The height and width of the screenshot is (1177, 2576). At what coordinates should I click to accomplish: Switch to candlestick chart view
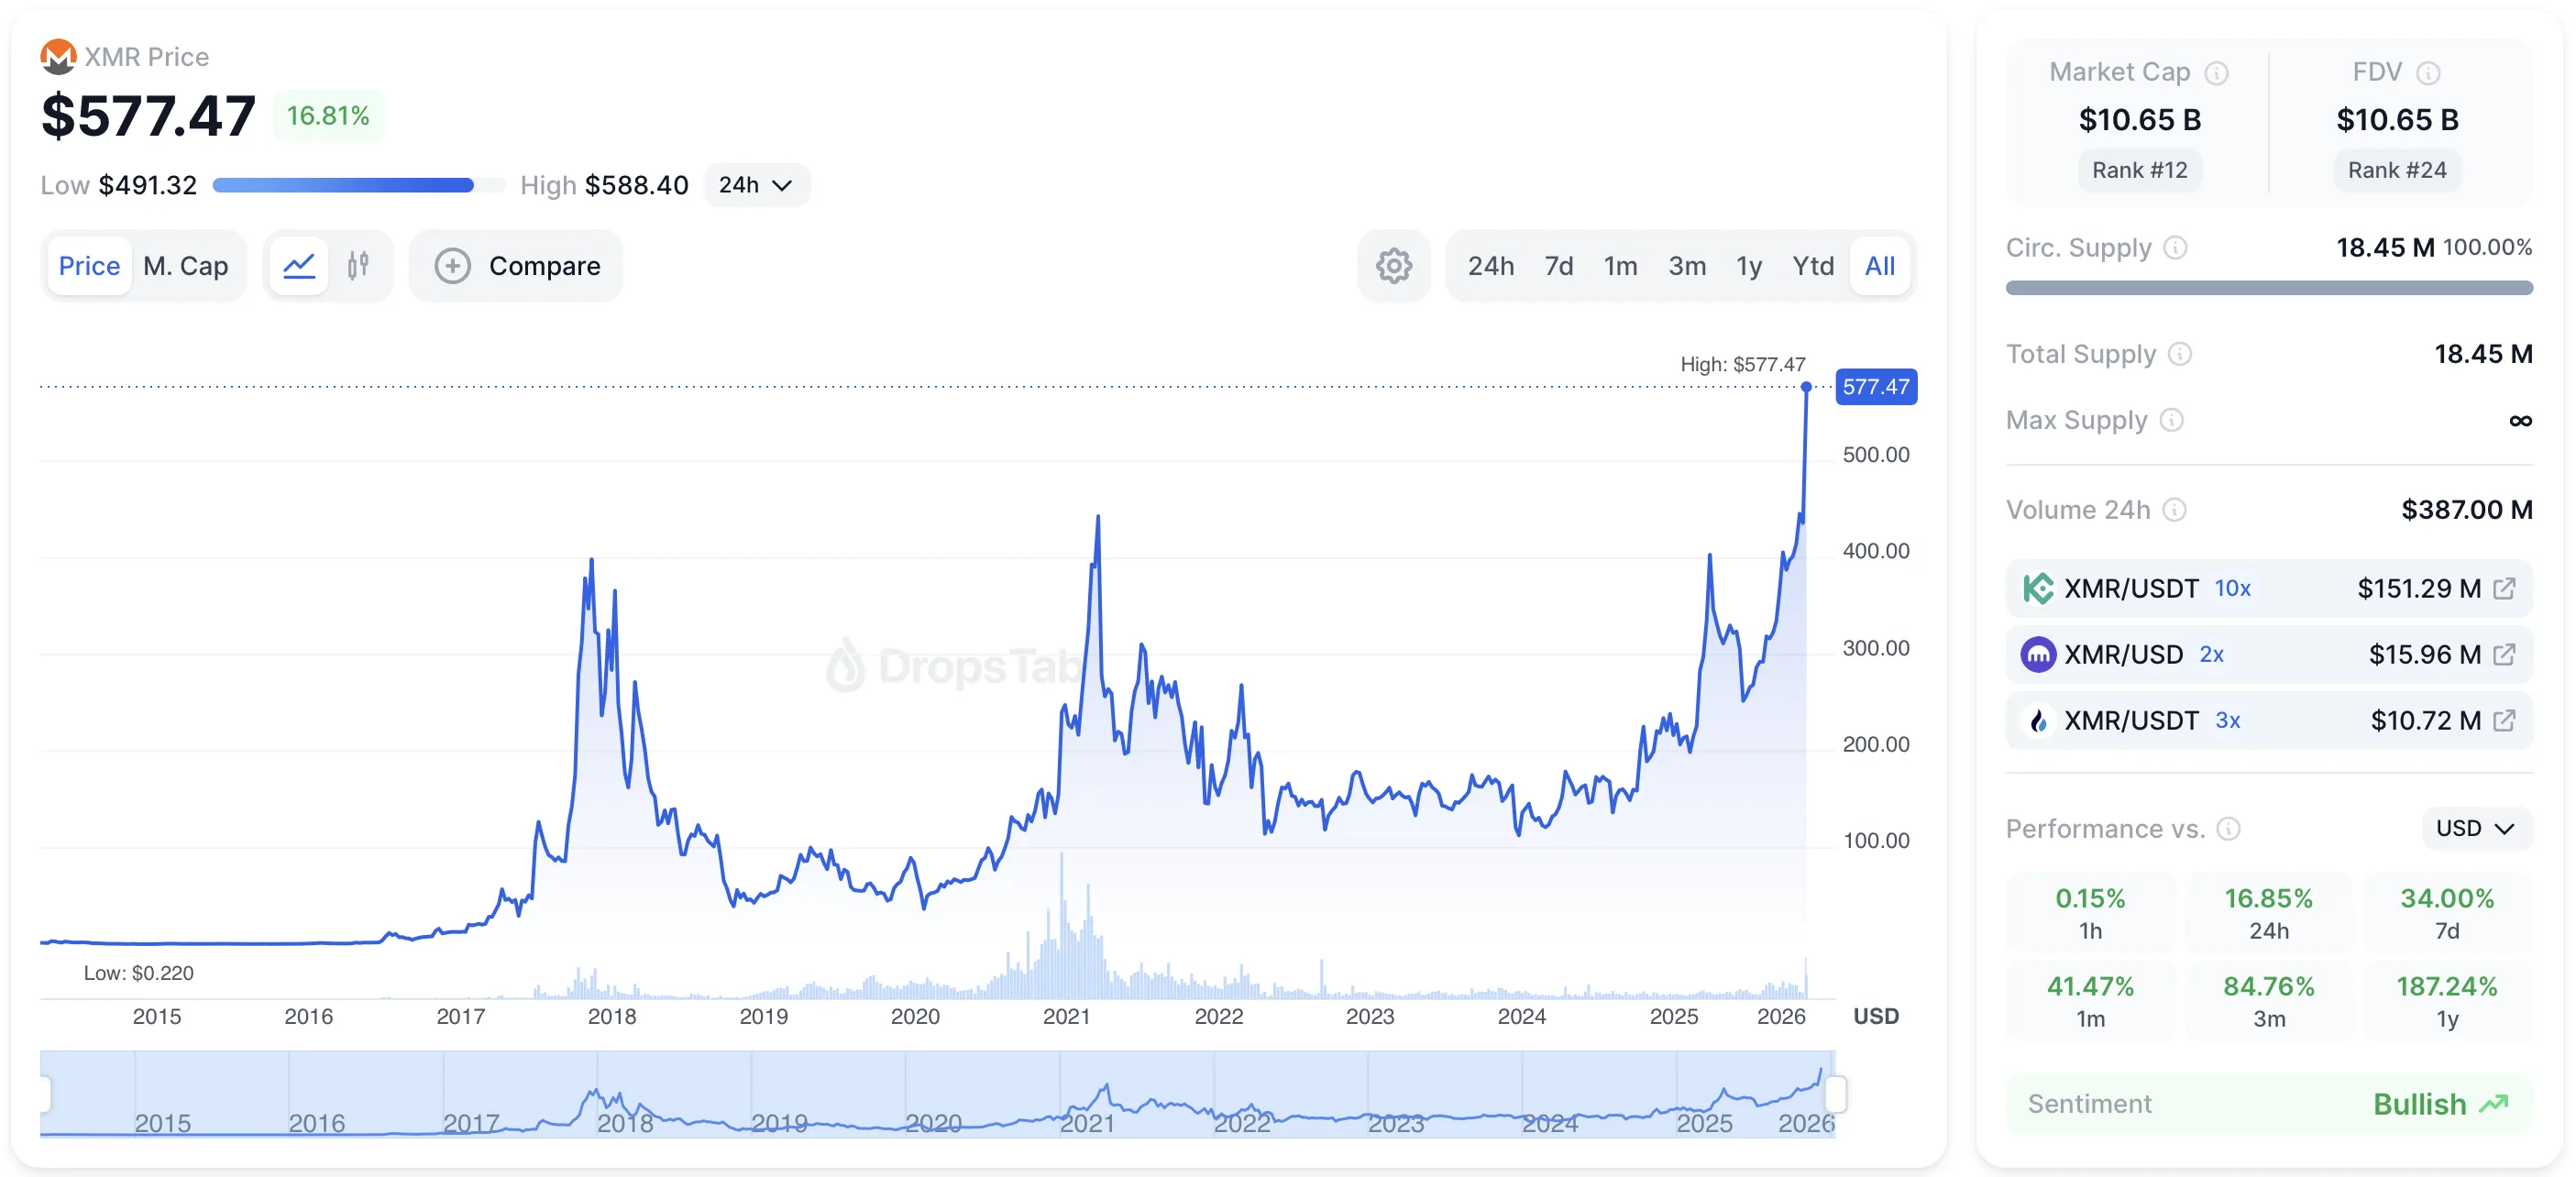358,266
